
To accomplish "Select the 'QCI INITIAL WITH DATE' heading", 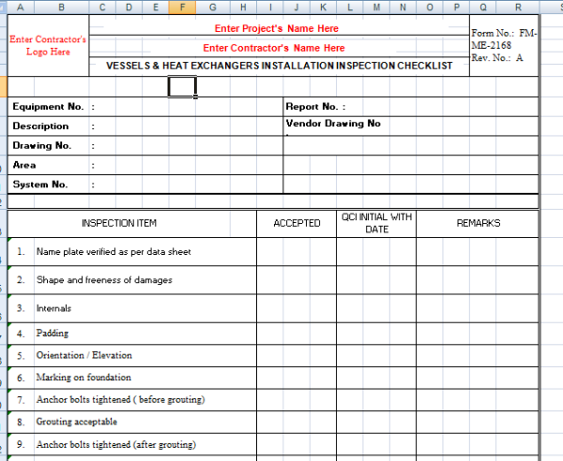I will (376, 223).
